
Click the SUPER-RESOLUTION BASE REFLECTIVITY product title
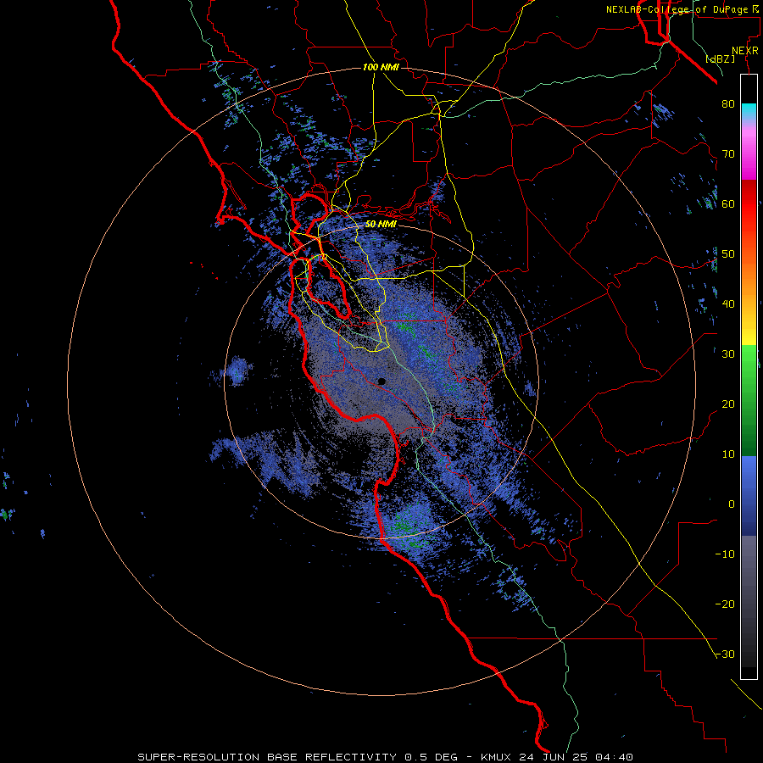click(267, 757)
